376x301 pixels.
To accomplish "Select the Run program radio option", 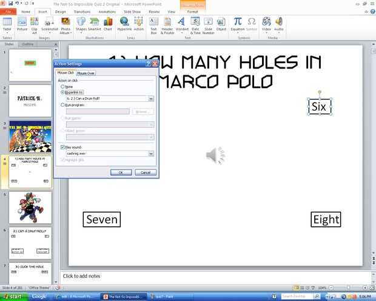I will tap(63, 105).
